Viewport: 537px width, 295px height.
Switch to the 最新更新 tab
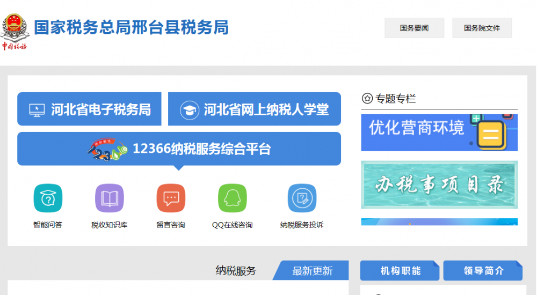tap(313, 271)
